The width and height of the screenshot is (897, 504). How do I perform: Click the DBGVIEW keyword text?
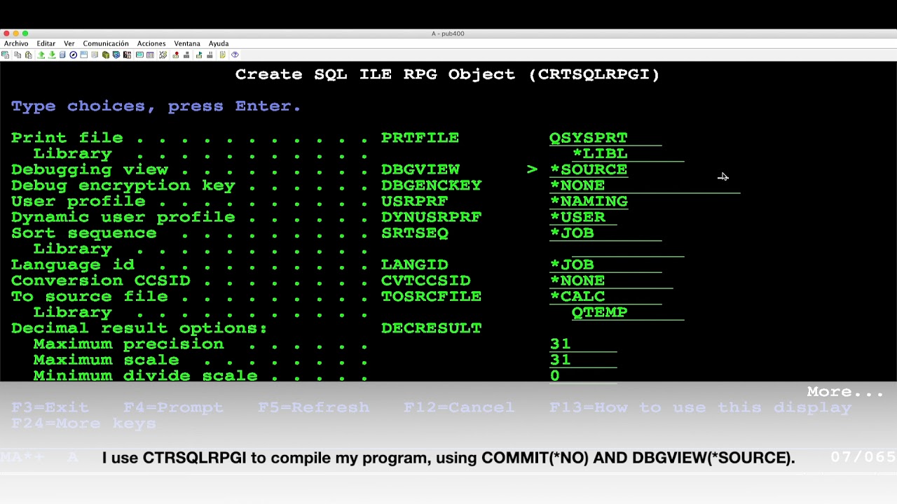(x=420, y=169)
